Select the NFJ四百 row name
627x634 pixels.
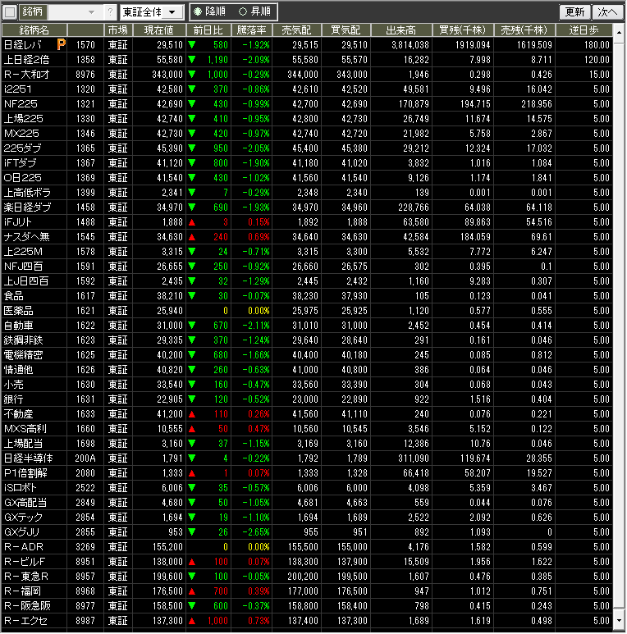pyautogui.click(x=24, y=267)
